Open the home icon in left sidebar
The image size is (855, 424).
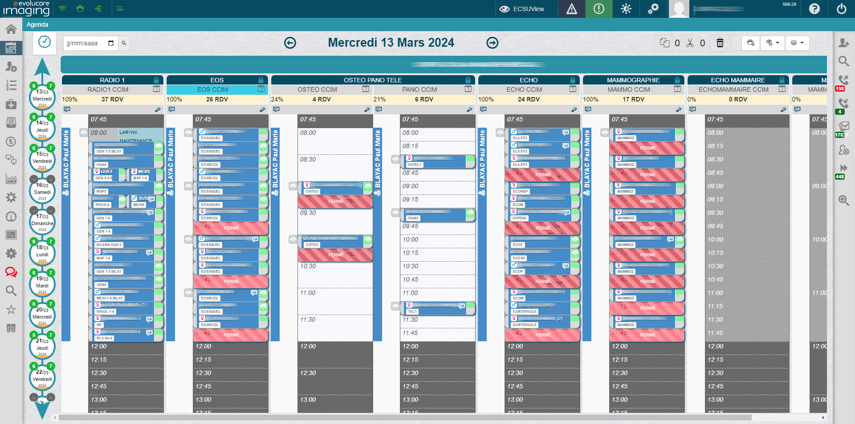pyautogui.click(x=11, y=29)
